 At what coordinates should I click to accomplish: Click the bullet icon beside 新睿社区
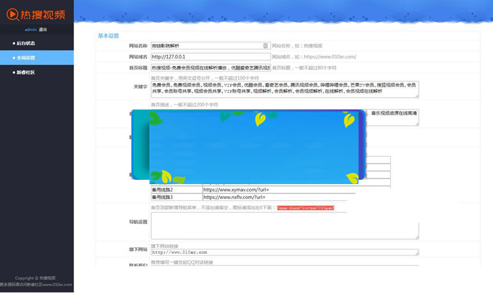[13, 72]
